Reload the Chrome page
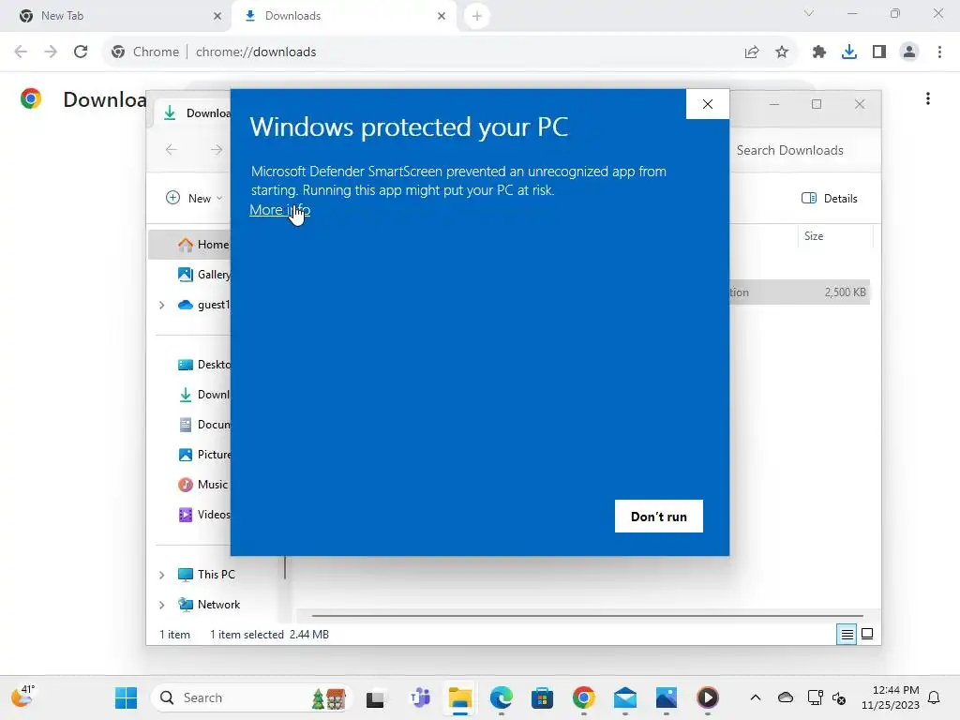Screen dimensions: 960x720 pyautogui.click(x=81, y=52)
